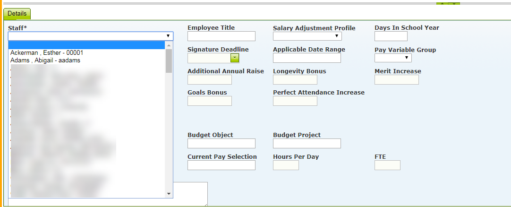Open the Signature Deadline date picker
The height and width of the screenshot is (207, 511).
235,58
